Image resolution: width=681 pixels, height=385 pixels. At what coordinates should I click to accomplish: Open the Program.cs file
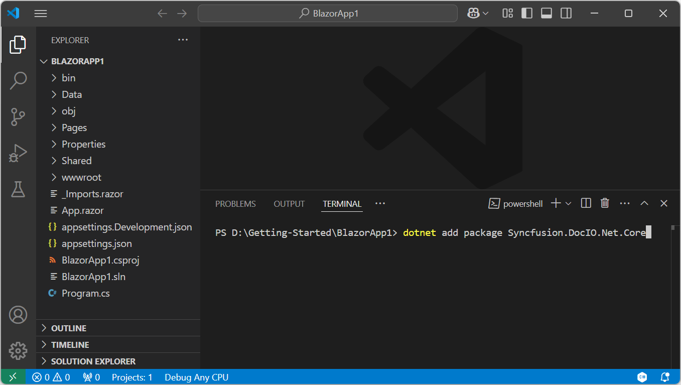coord(118,293)
